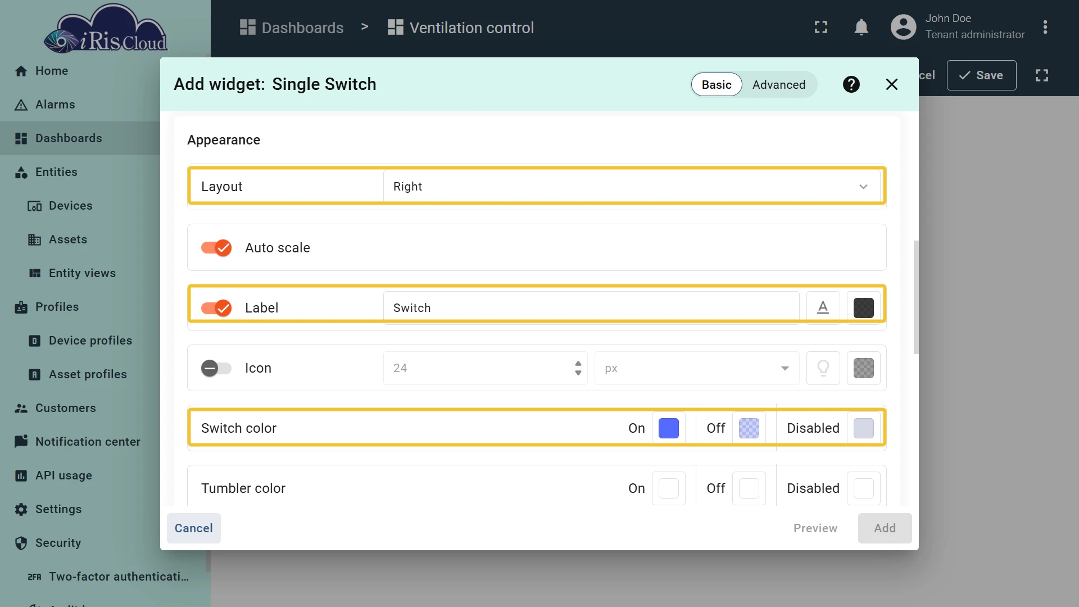Open the help question mark icon
This screenshot has height=607, width=1079.
tap(851, 84)
